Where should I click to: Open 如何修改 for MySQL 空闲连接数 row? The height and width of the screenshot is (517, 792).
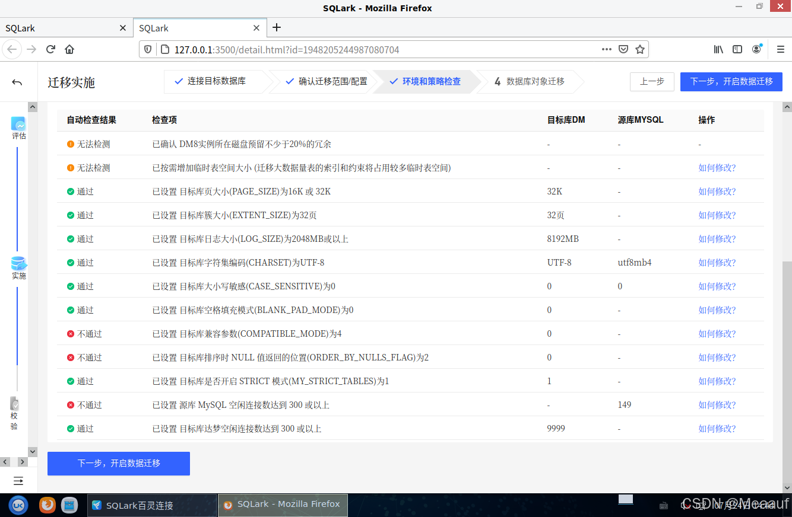(717, 405)
